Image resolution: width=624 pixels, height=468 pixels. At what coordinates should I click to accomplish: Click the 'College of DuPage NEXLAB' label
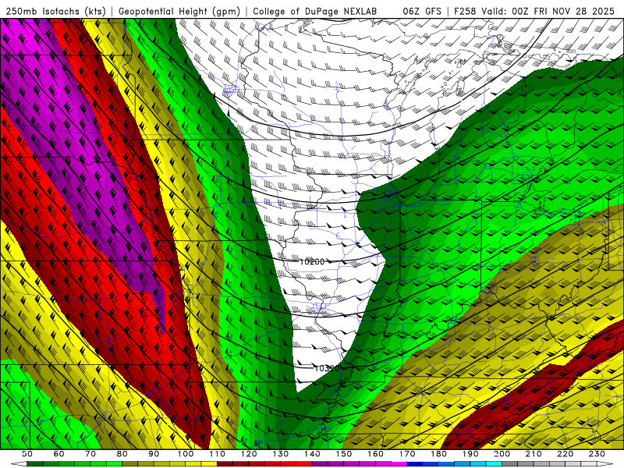click(x=315, y=11)
